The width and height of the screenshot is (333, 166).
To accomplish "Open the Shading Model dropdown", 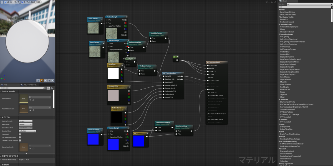I will click(x=27, y=131).
